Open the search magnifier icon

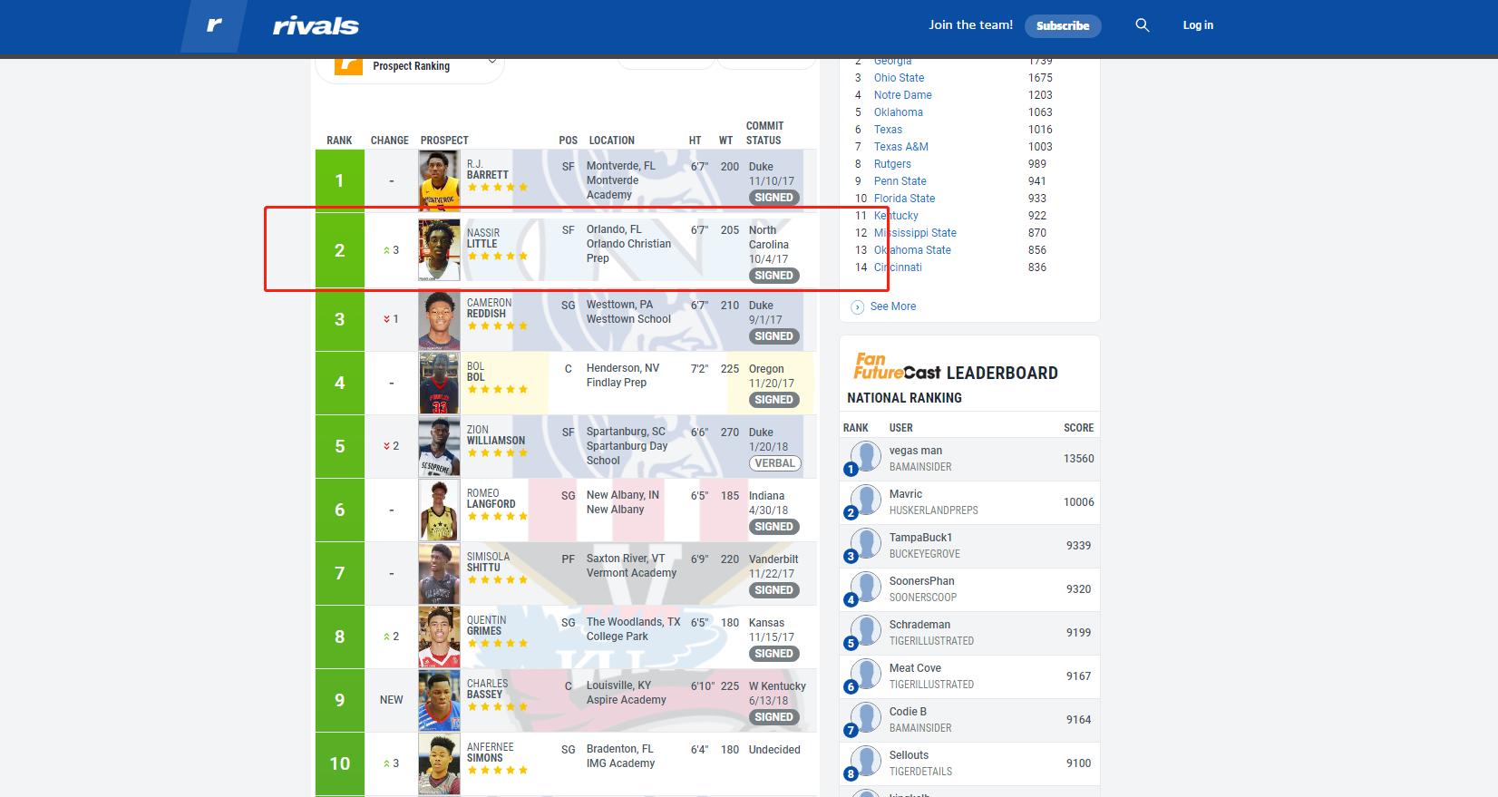click(x=1143, y=25)
